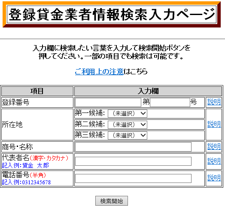Image resolution: width=225 pixels, height=207 pixels.
Task: Click into the 商号・名称 text field
Action: point(133,147)
